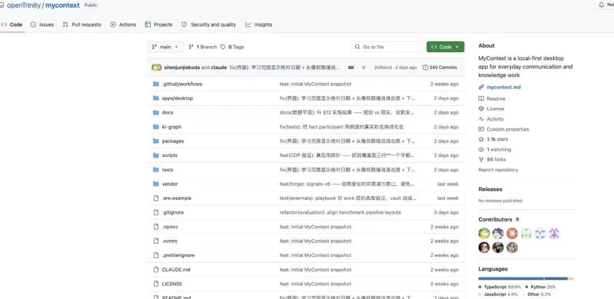Open the 0 Tags link
The image size is (614, 299).
coord(232,47)
